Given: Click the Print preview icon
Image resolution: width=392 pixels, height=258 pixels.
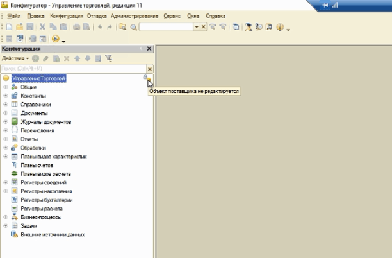Looking at the screenshot, I should pyautogui.click(x=86, y=27).
